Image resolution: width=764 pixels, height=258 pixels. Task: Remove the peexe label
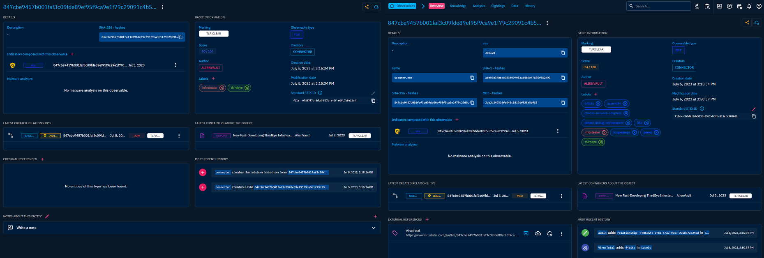656,132
